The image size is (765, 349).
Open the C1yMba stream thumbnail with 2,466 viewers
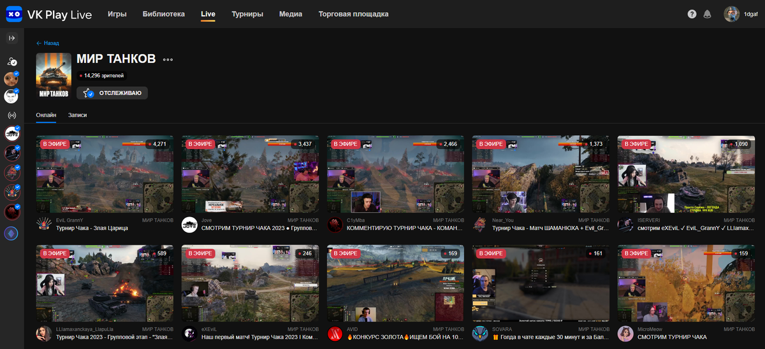coord(395,174)
